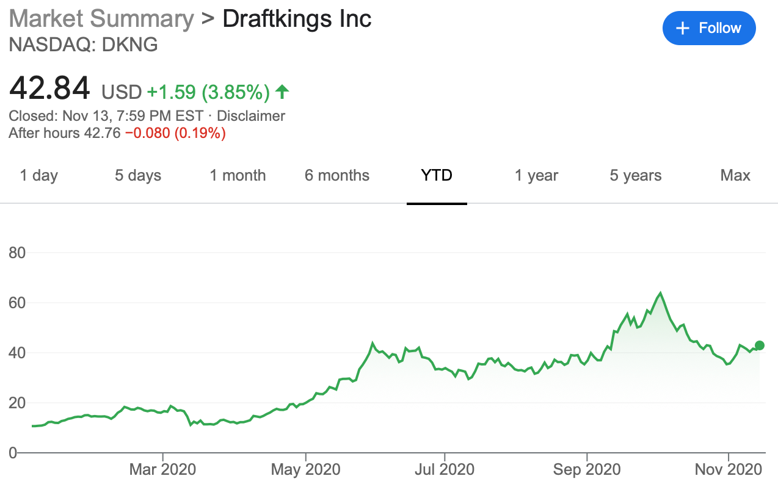This screenshot has width=778, height=487.
Task: Open the 5 days chart view
Action: tap(137, 175)
